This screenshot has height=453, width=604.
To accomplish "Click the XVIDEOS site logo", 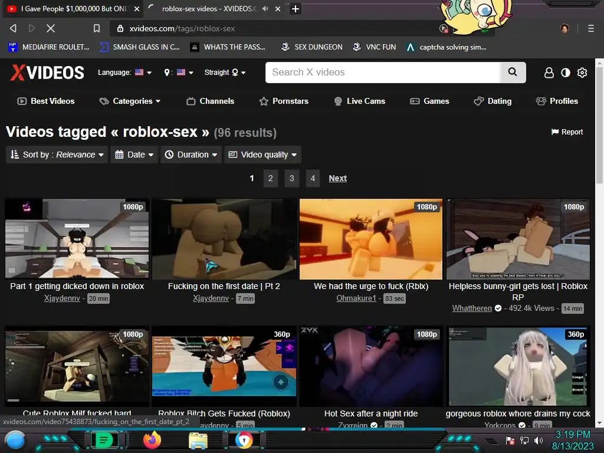I will [x=47, y=73].
